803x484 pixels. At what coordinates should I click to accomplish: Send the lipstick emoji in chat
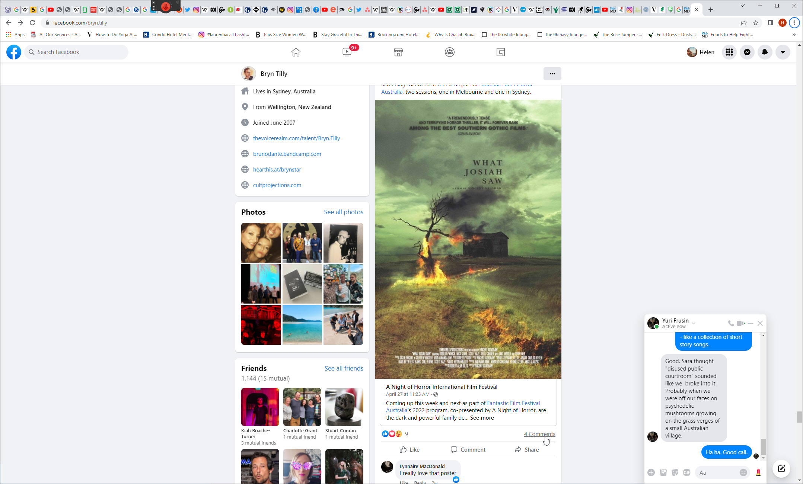(758, 472)
